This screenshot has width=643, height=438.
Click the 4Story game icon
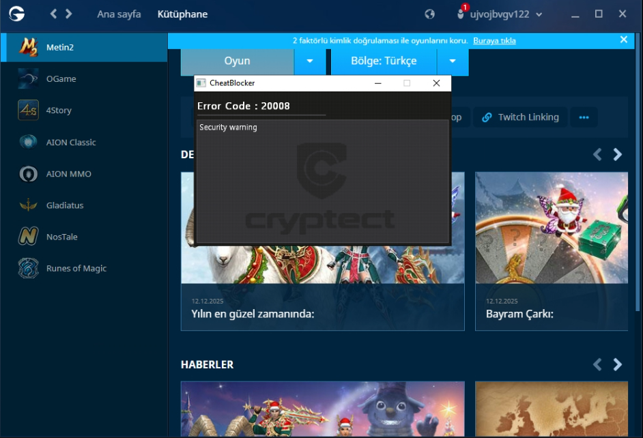click(x=28, y=111)
